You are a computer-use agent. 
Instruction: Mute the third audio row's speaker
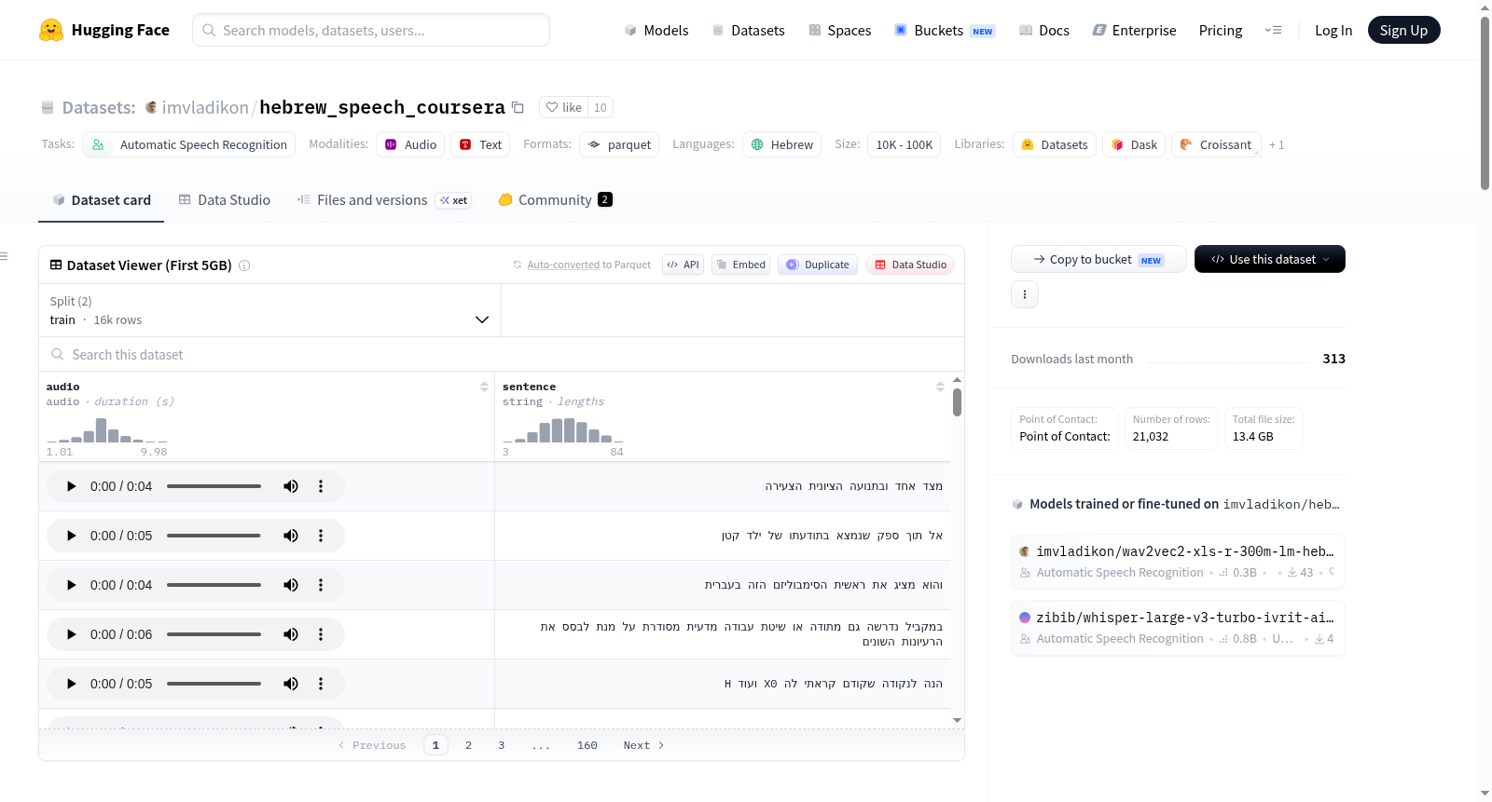(291, 585)
